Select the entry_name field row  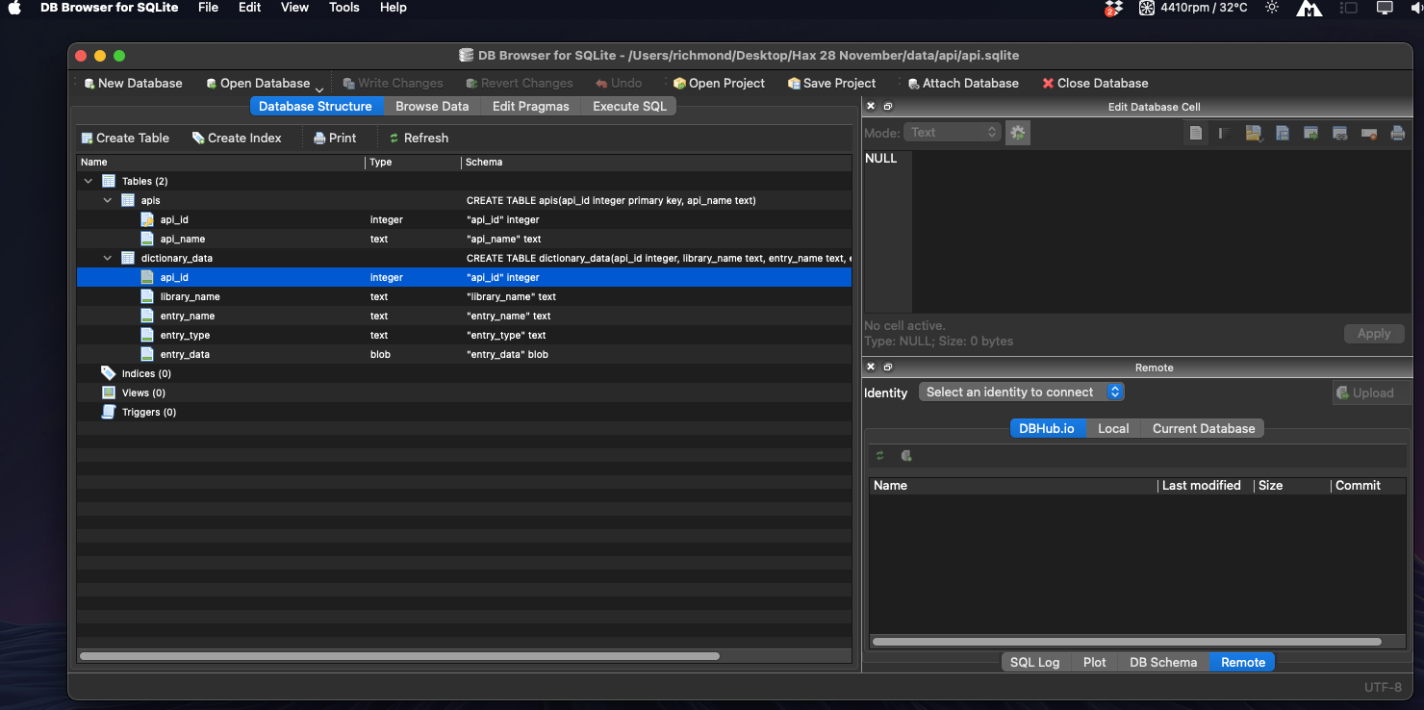(464, 316)
